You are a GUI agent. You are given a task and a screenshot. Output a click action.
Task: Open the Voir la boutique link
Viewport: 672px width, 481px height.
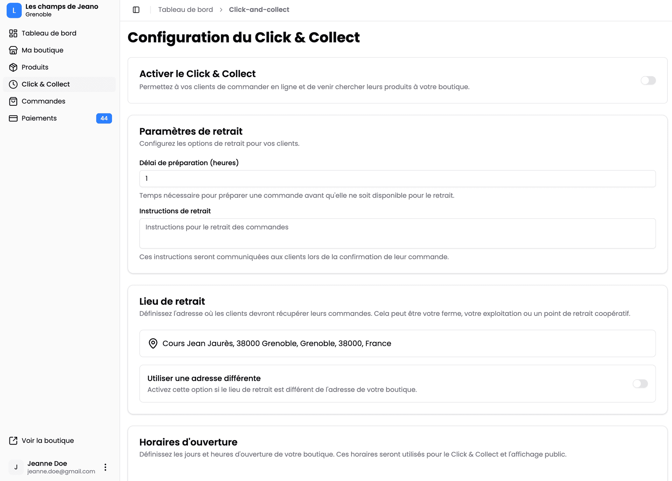pos(48,441)
